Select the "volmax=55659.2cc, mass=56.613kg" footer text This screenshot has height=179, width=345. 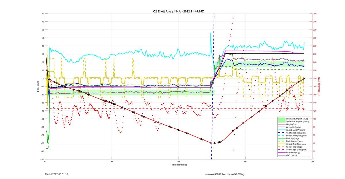[x=225, y=174]
